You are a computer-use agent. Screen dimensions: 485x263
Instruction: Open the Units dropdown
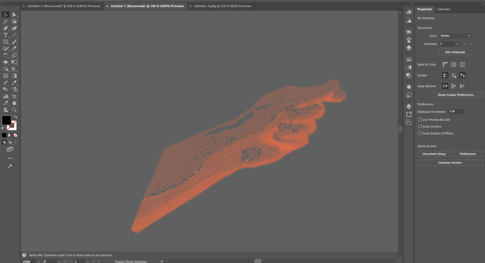tap(455, 35)
